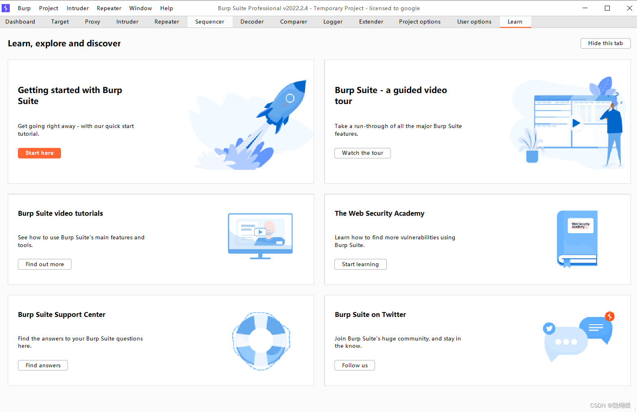Open the Burp menu
Image resolution: width=637 pixels, height=412 pixels.
[24, 8]
